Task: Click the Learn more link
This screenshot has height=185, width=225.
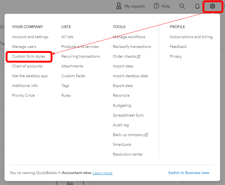Action: pyautogui.click(x=102, y=173)
